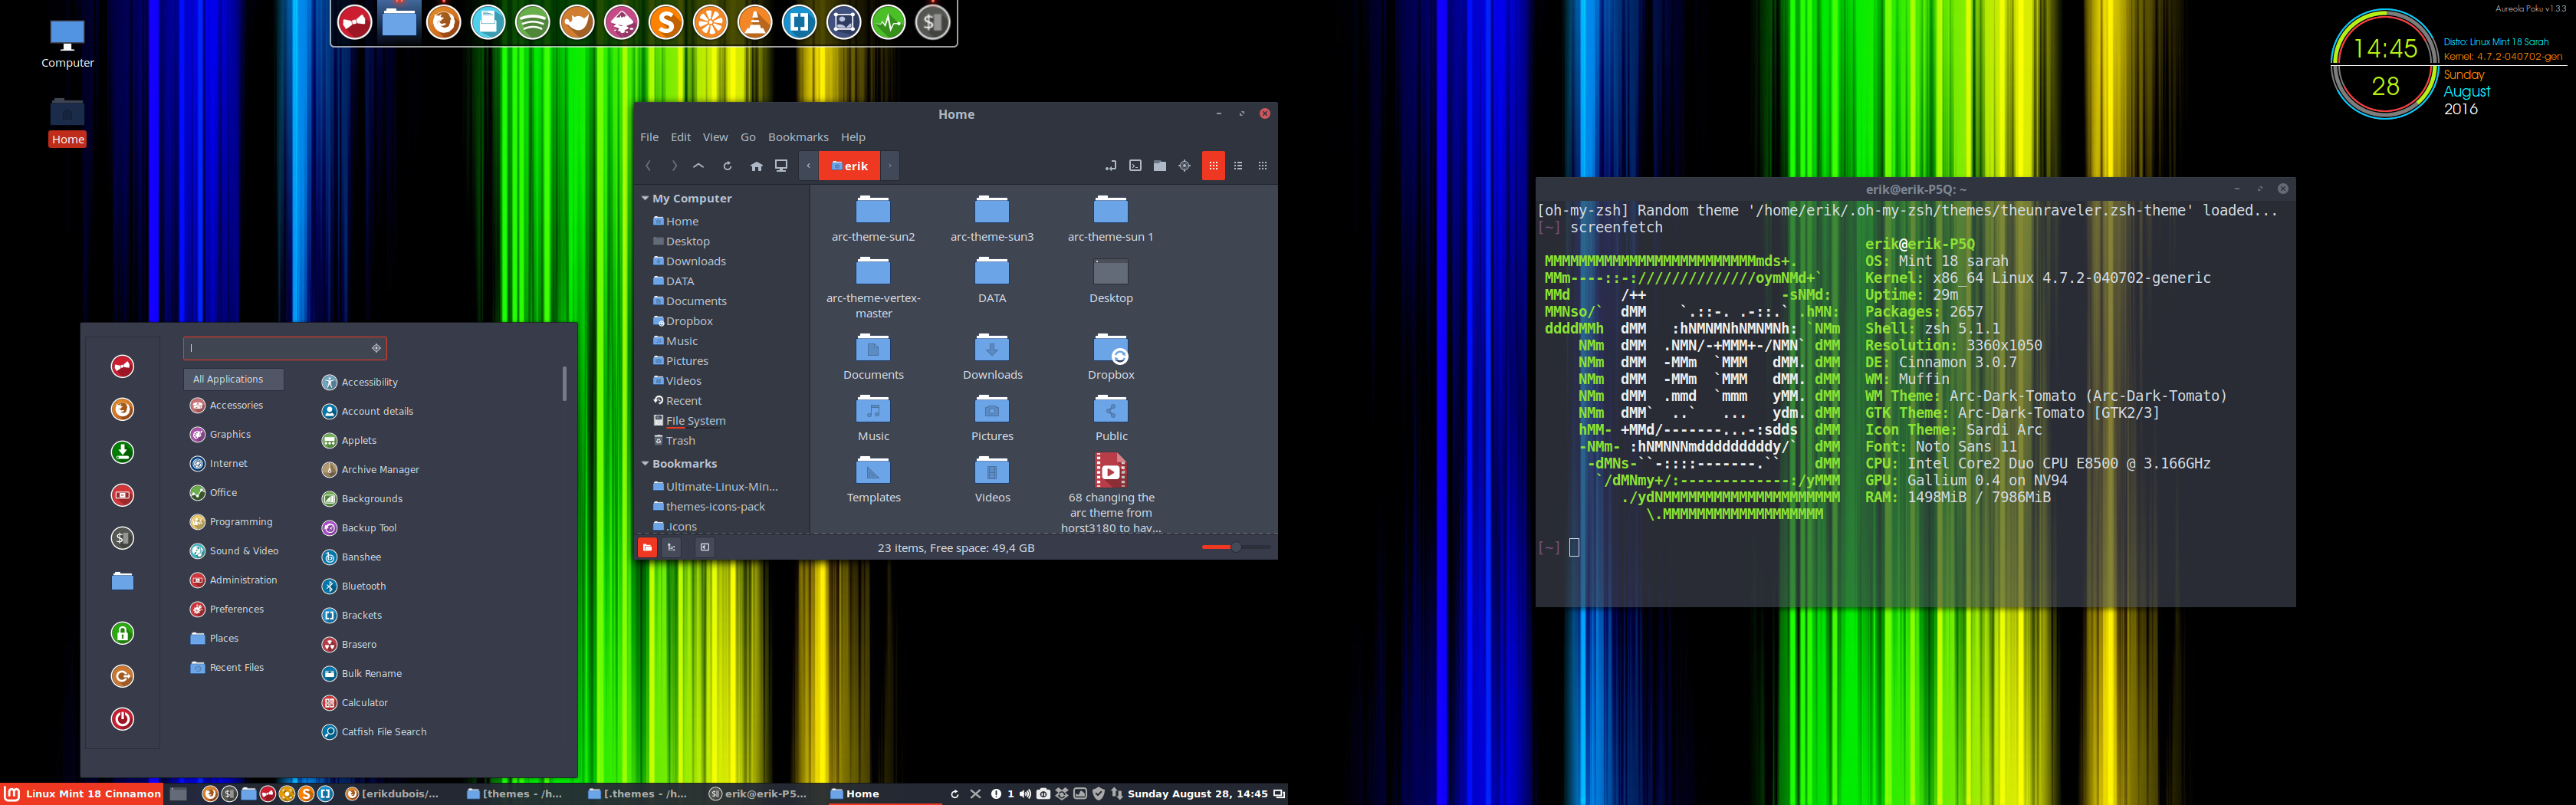Image resolution: width=2576 pixels, height=805 pixels.
Task: Show tree view in sidebar via status bar
Action: 672,547
